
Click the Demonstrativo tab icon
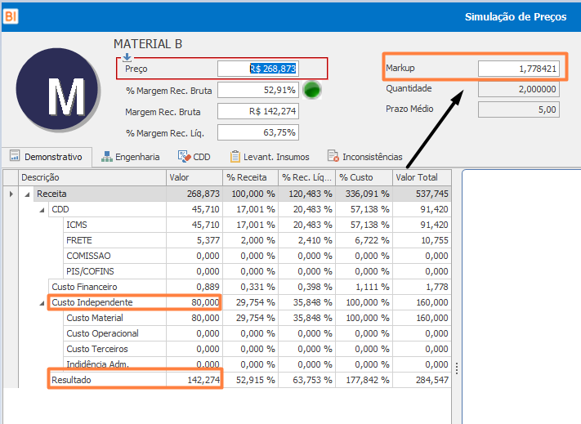point(15,155)
